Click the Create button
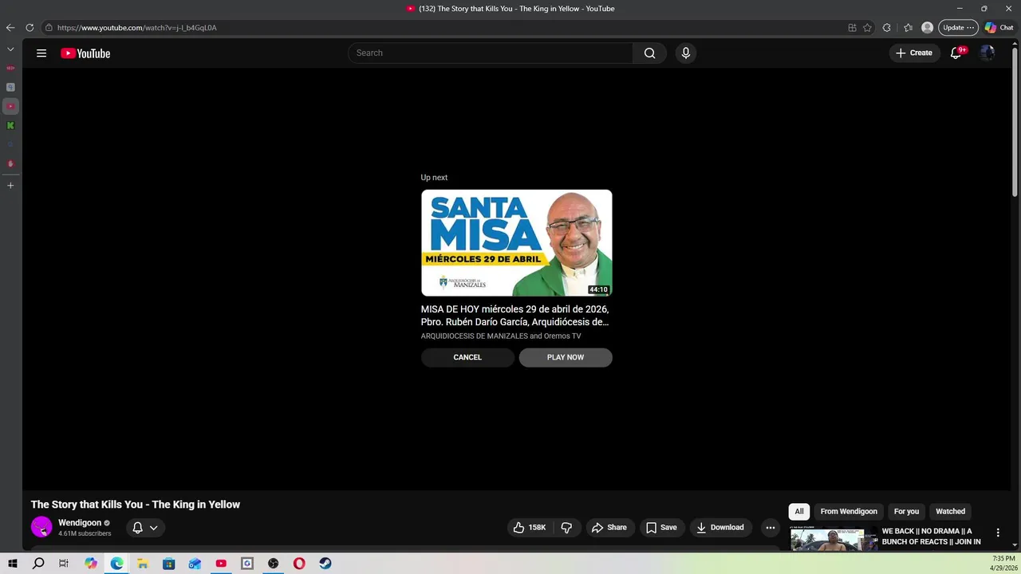This screenshot has width=1021, height=574. [914, 53]
